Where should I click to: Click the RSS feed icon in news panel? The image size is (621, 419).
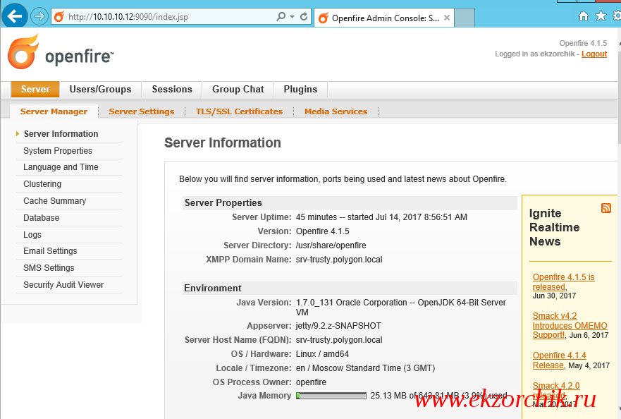point(606,208)
